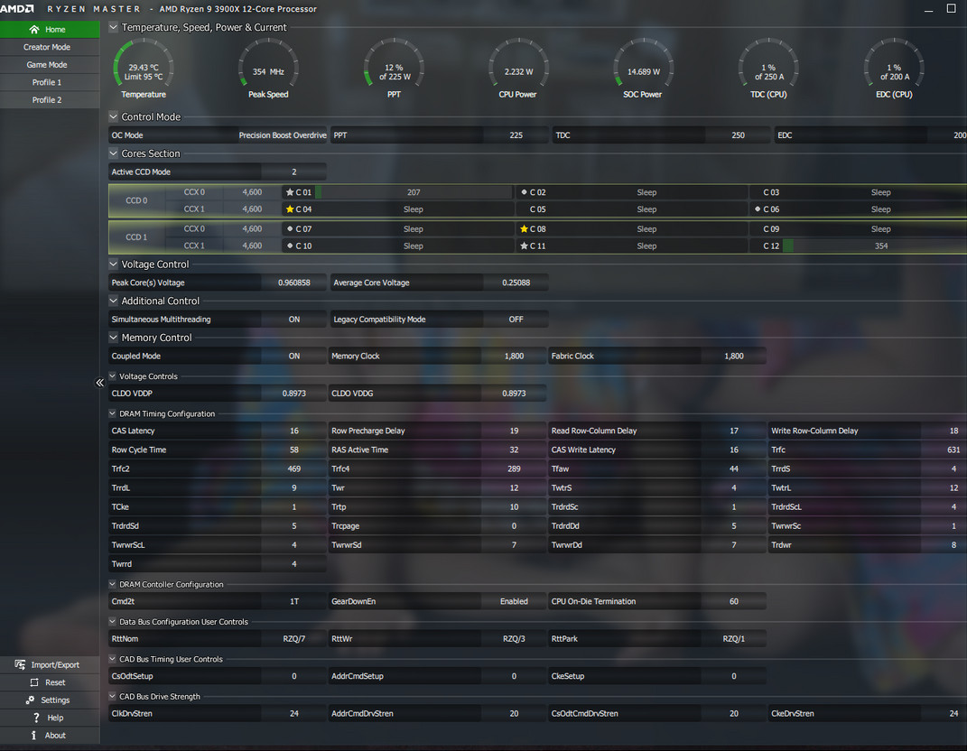
Task: Click Memory Clock value 1,800
Action: click(x=514, y=356)
